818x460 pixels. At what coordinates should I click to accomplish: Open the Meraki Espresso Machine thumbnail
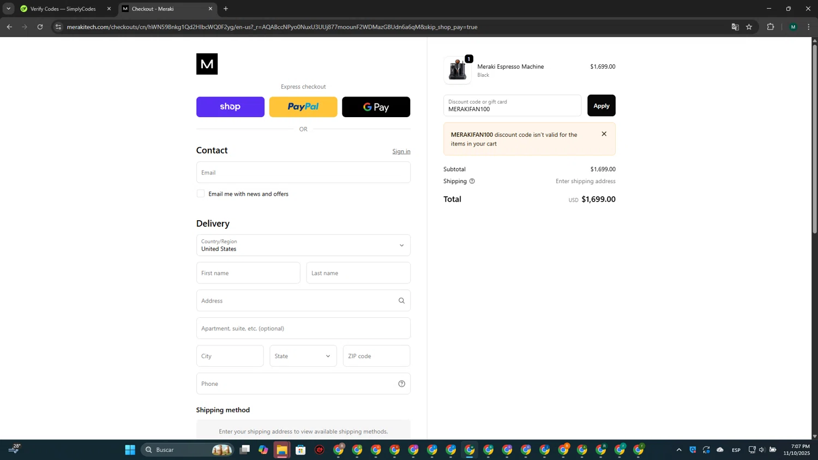pyautogui.click(x=458, y=70)
